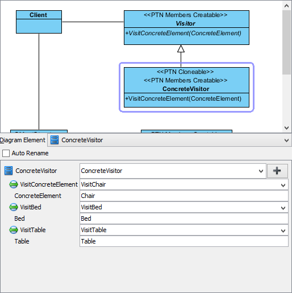Expand the VisitBed operation dropdown
This screenshot has height=293, width=292.
(x=283, y=208)
